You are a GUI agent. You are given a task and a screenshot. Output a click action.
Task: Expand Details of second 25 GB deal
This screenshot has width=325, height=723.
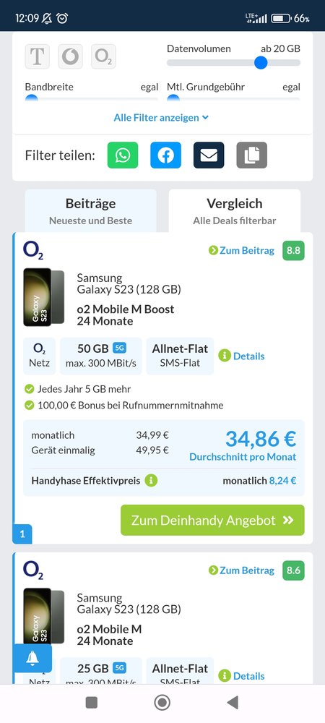coord(241,676)
